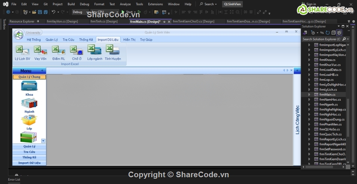357x184 pixels.
Task: Click the Quản Lý button in Menu panel
Action: 29,146
